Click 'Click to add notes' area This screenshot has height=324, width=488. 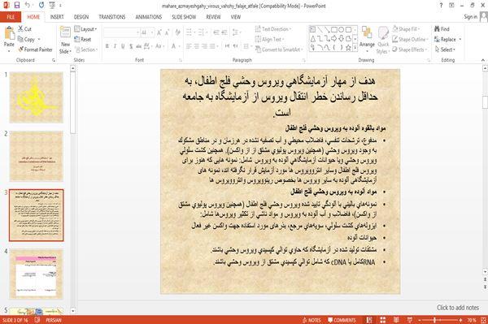pos(457,308)
